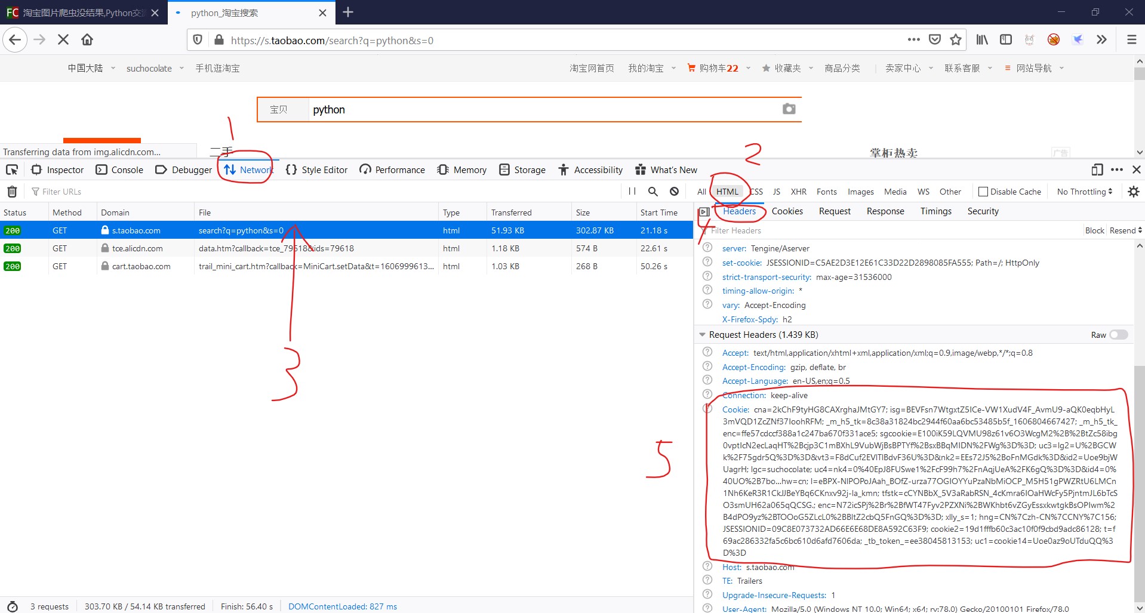Viewport: 1145px width, 613px height.
Task: Expand 我的淘宝 dropdown menu
Action: coord(652,68)
